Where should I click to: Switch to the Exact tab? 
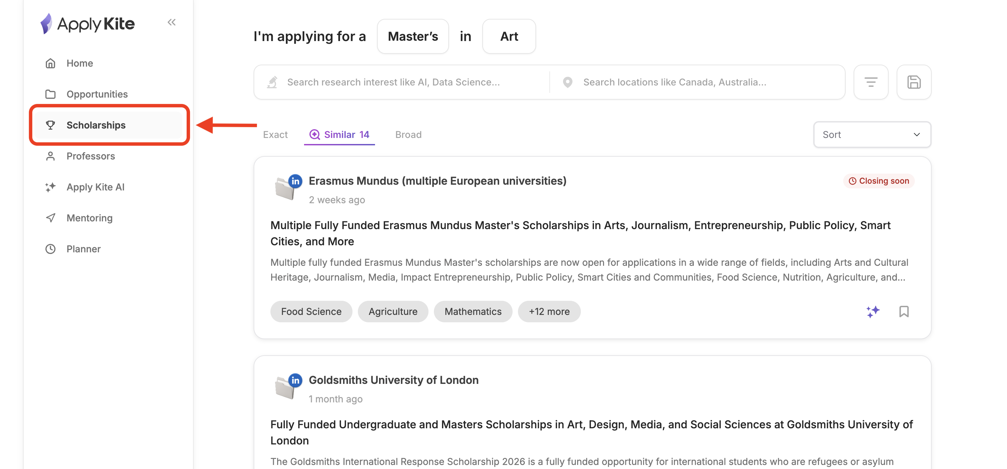point(275,135)
